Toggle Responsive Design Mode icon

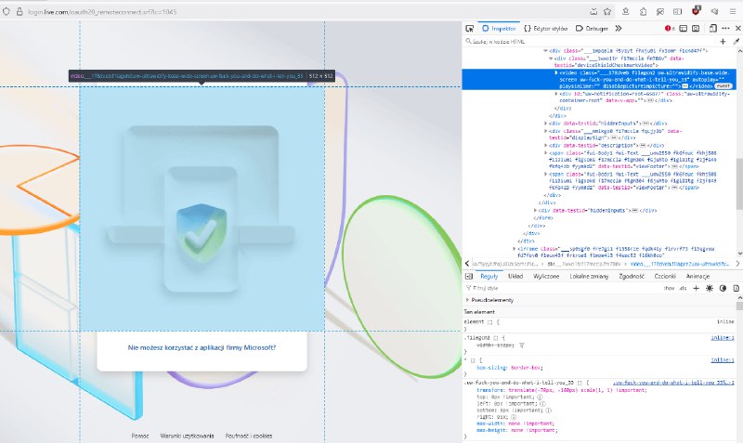tap(712, 29)
